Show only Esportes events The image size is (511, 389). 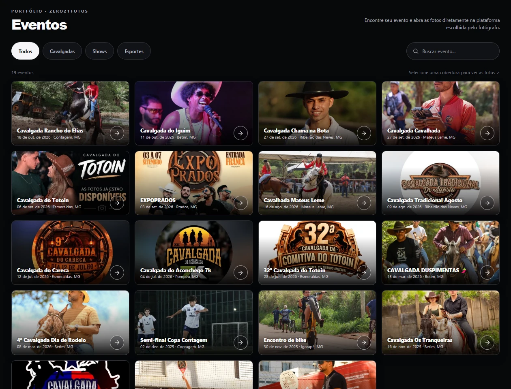[x=134, y=51]
